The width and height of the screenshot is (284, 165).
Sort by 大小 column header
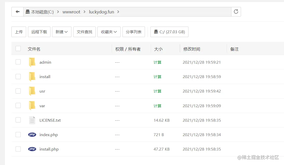[158, 49]
